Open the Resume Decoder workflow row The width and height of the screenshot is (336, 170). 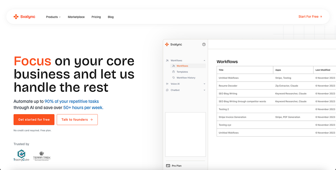[276, 86]
